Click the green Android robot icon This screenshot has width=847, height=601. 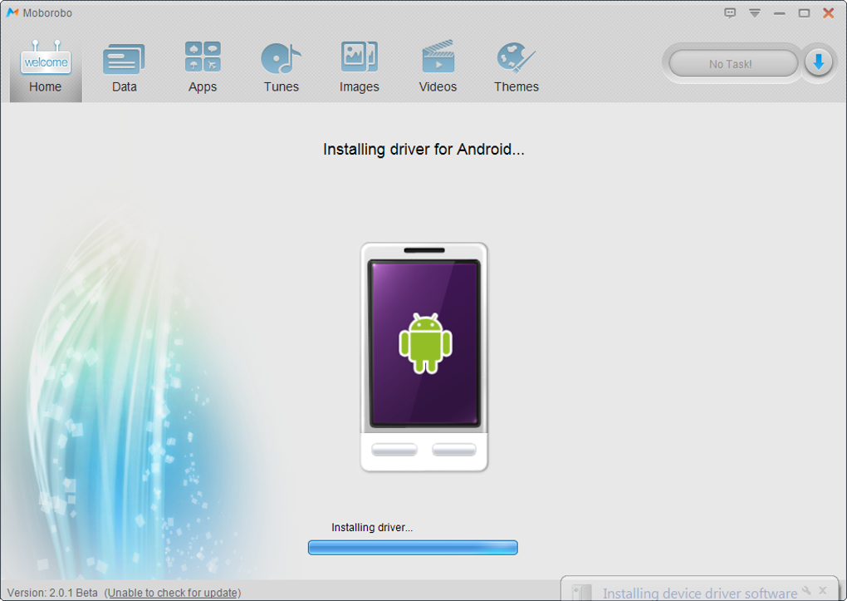tap(425, 343)
